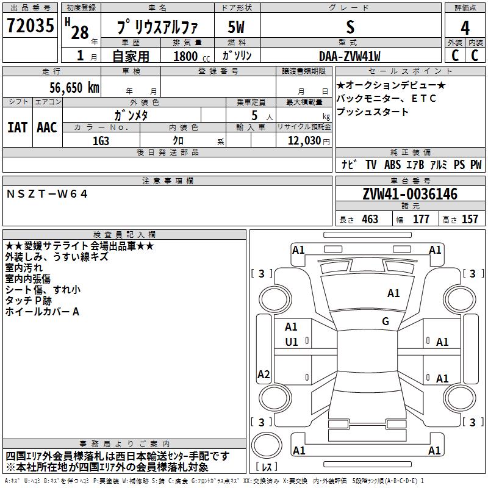Click the ナビ equipment label
Image resolution: width=488 pixels, height=488 pixels.
(x=349, y=165)
